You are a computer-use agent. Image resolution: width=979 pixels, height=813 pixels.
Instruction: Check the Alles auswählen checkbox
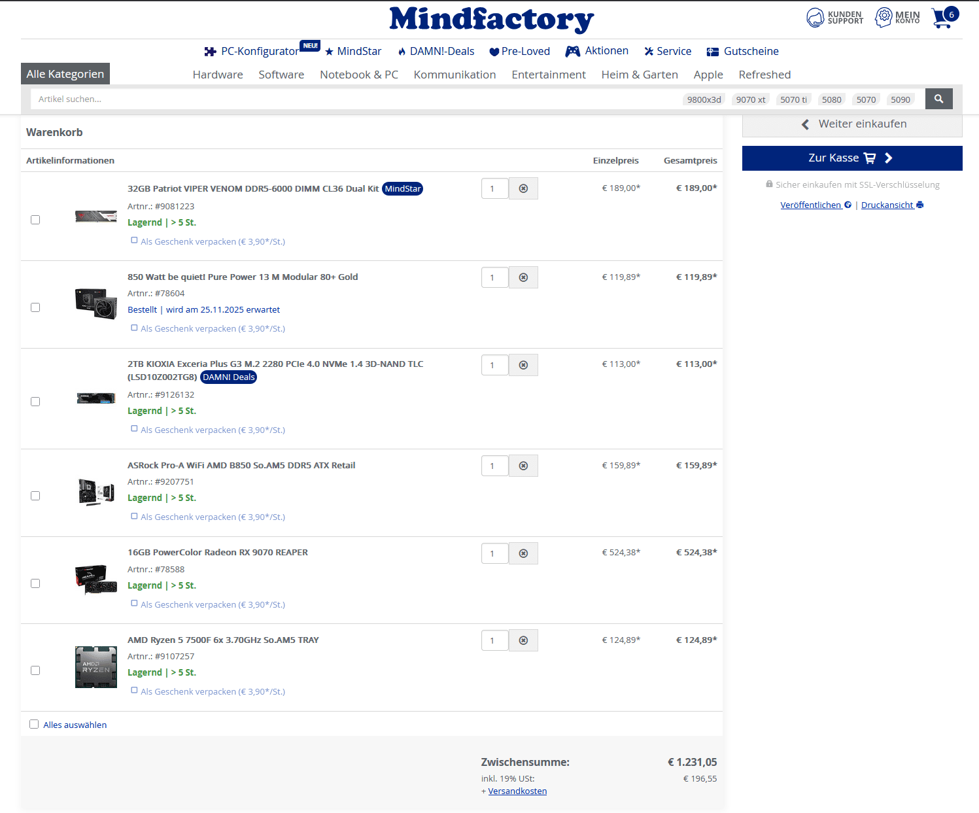tap(34, 724)
